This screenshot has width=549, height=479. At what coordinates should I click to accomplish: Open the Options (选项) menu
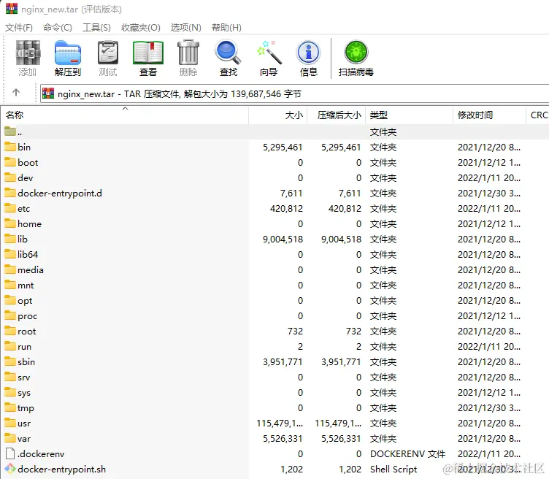[186, 27]
